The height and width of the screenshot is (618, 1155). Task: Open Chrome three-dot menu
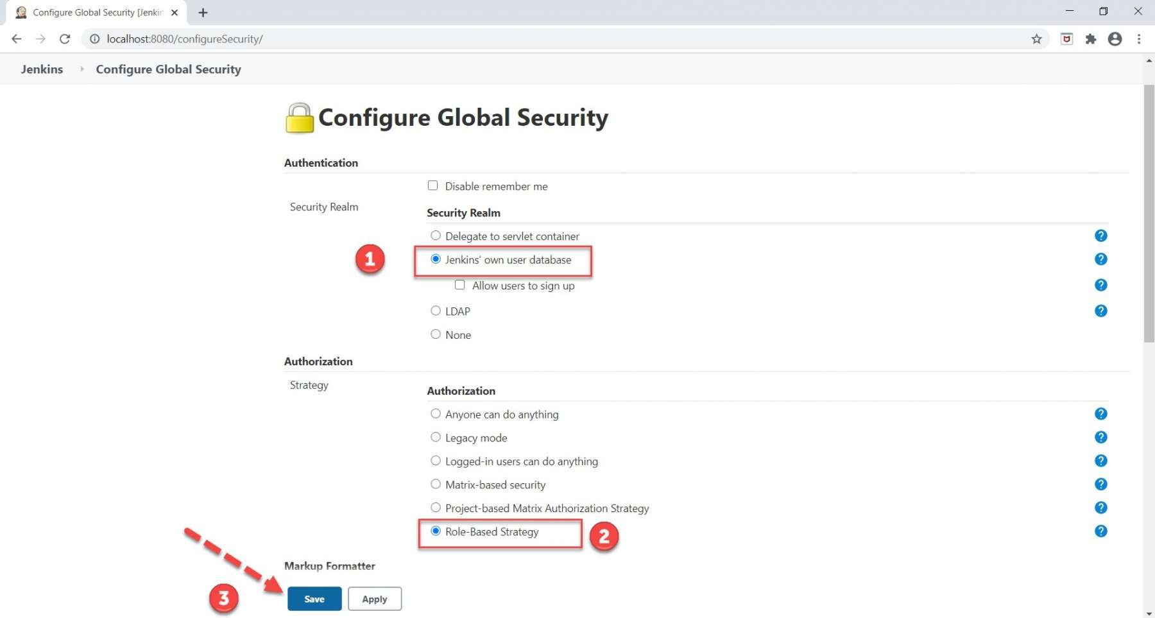coord(1139,39)
